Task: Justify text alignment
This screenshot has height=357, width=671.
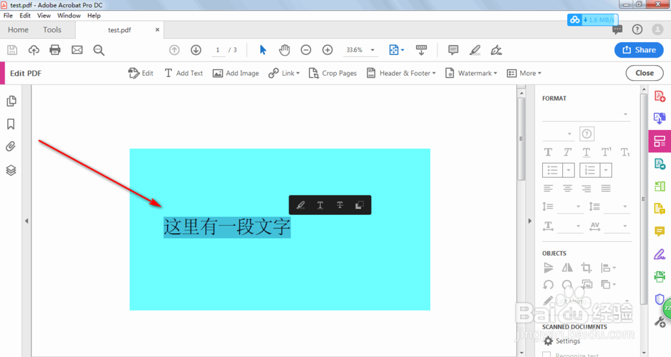Action: tap(605, 188)
